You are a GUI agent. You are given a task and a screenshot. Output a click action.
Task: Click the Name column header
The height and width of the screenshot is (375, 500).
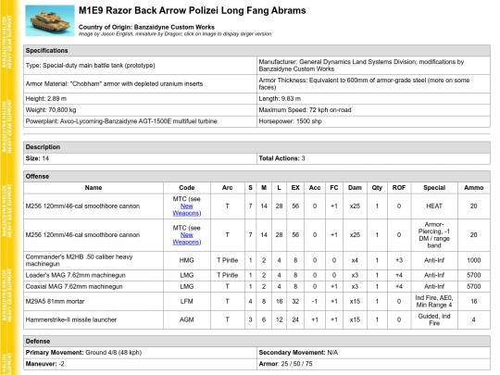pyautogui.click(x=94, y=188)
